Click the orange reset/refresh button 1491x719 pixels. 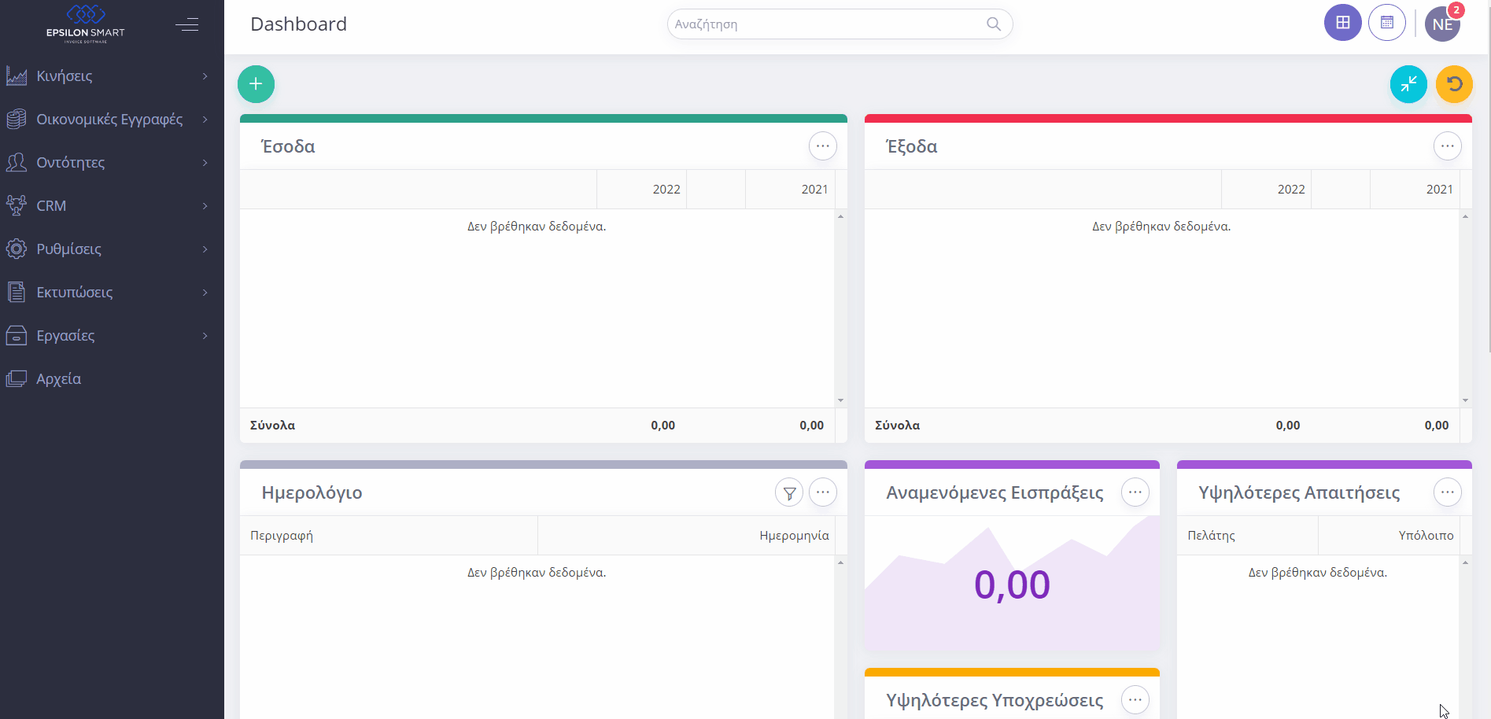1454,84
